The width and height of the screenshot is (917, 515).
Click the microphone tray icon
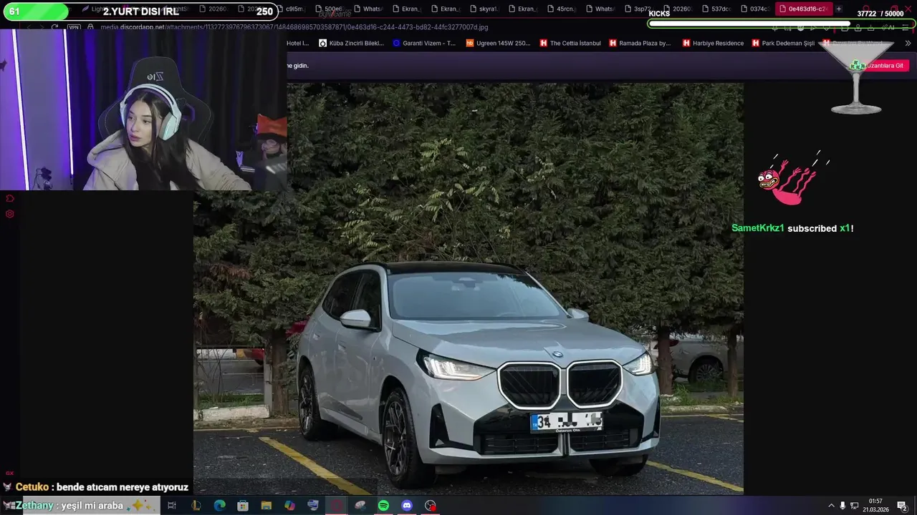coord(842,506)
